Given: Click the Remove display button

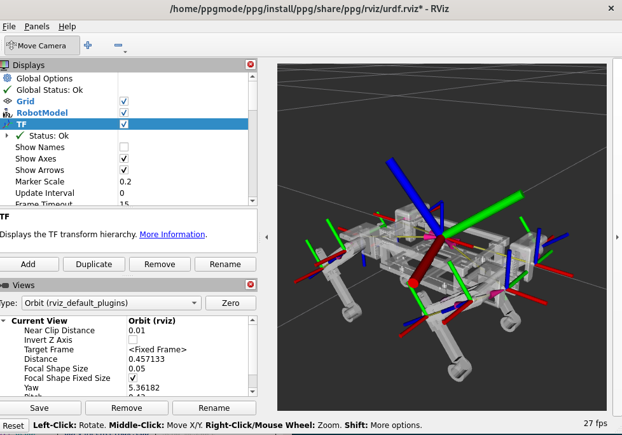Looking at the screenshot, I should click(160, 264).
